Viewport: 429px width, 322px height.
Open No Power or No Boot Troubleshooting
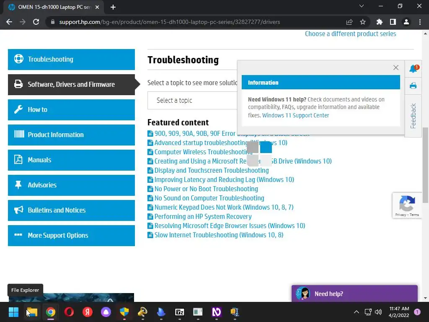[206, 189]
